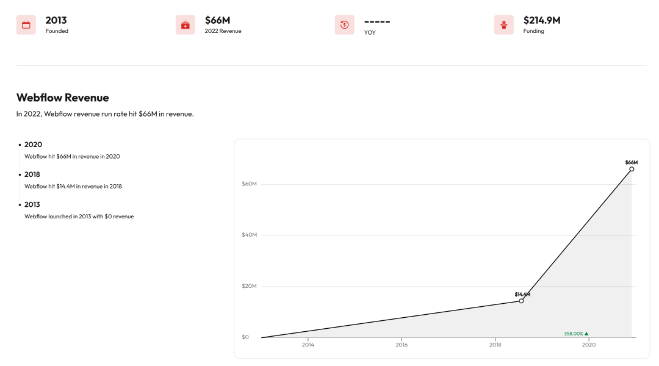Click the Webflow Revenue heading

[x=63, y=98]
